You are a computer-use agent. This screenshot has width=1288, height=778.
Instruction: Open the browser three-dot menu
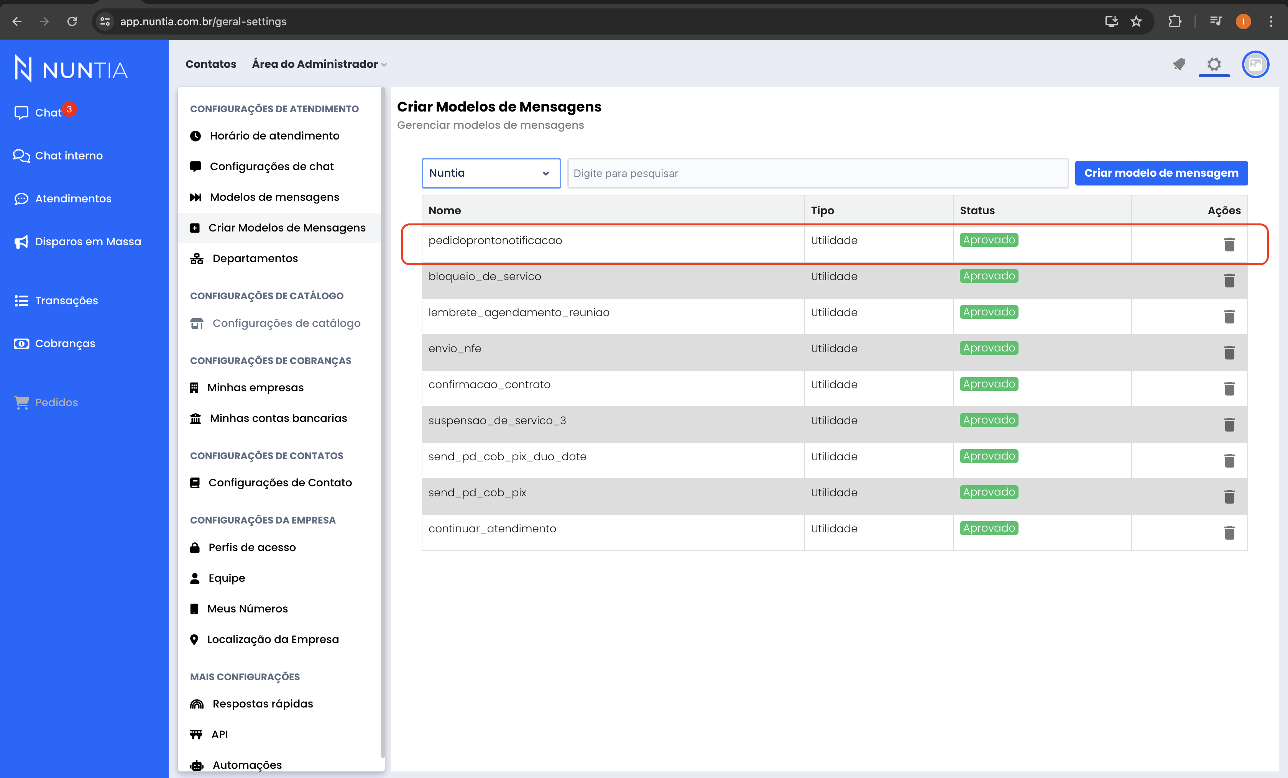(x=1271, y=21)
